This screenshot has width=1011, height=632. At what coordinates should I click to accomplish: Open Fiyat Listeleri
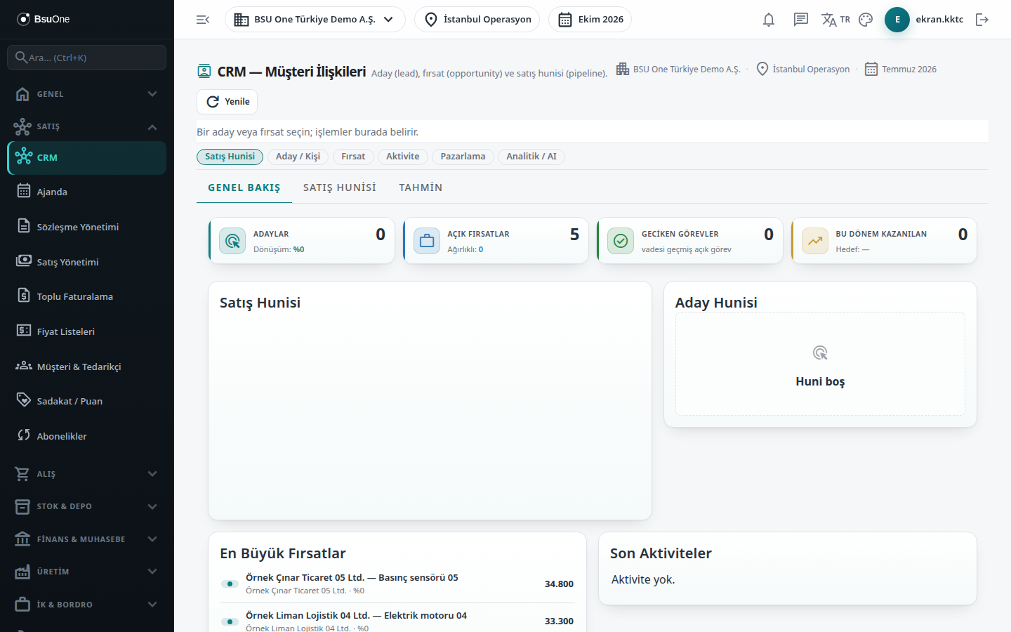pos(87,331)
